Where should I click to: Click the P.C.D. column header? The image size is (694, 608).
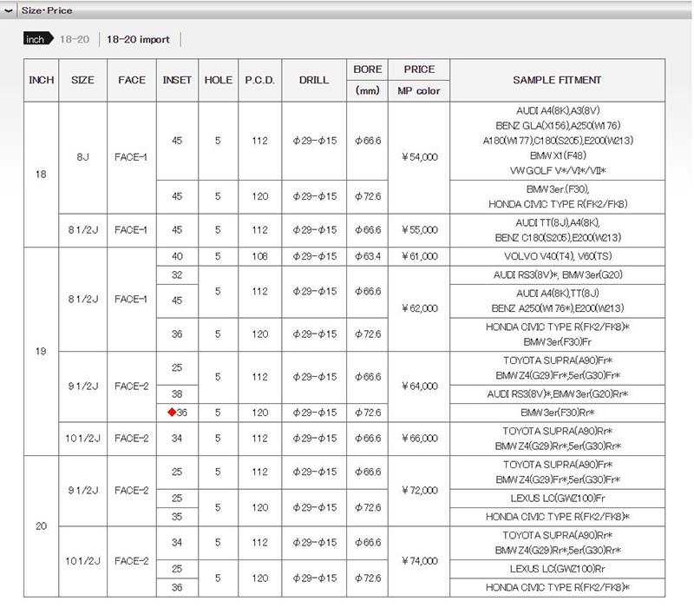pos(259,80)
